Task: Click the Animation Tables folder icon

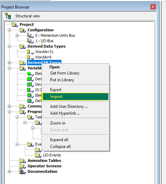Action: tap(22, 161)
